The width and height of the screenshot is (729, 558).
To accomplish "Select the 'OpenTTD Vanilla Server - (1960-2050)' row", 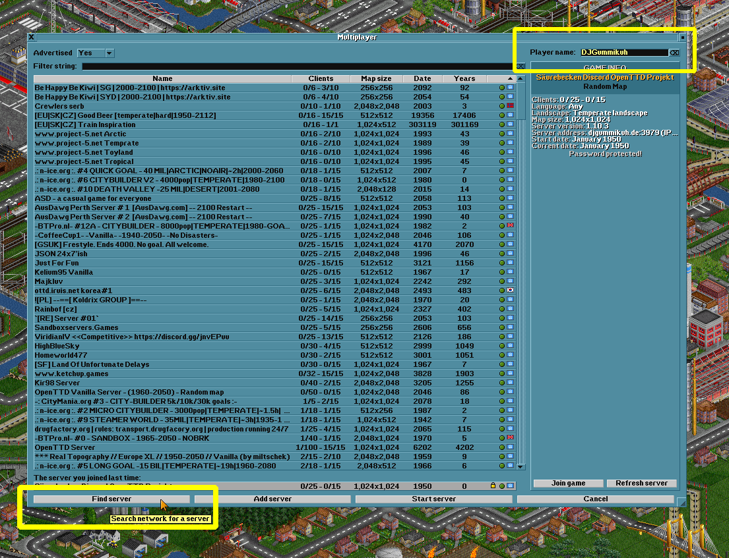I will pos(274,392).
